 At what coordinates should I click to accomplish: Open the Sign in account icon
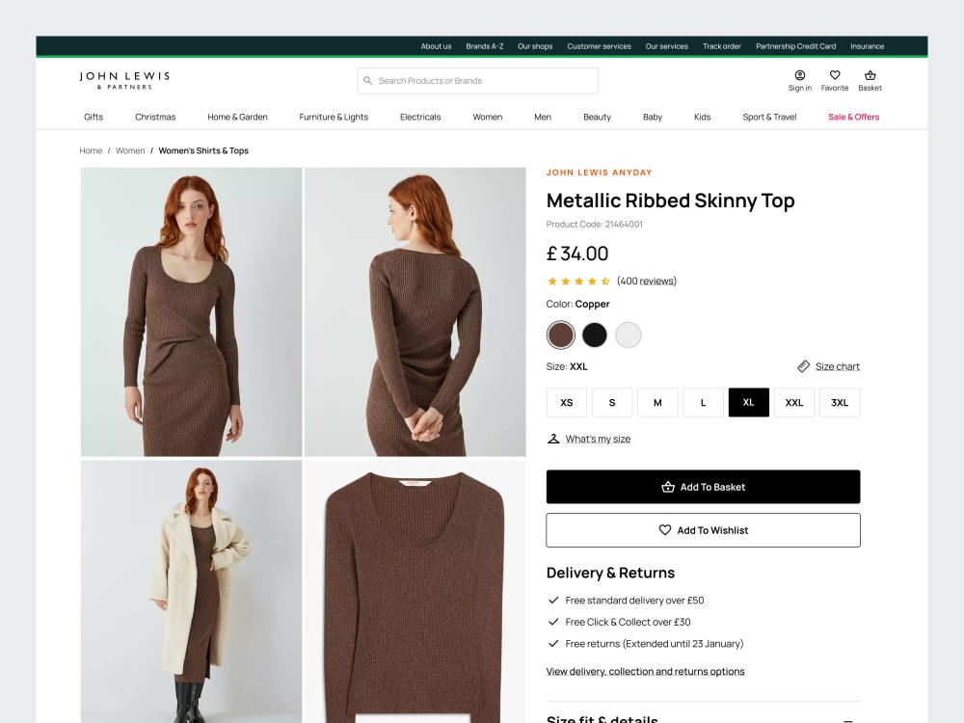pos(800,75)
